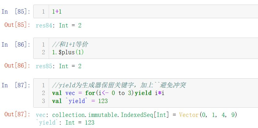
Task: Click line number 1 in cell 85
Action: pyautogui.click(x=43, y=12)
